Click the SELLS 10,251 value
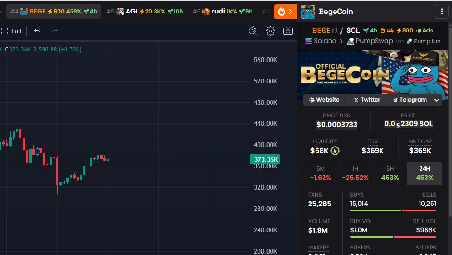The height and width of the screenshot is (255, 452). pos(427,204)
